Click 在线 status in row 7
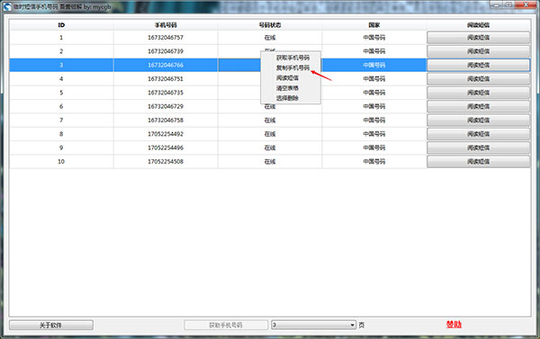Viewport: 540px width, 339px height. (x=270, y=120)
